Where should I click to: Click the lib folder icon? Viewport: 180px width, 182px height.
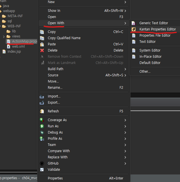(8, 31)
